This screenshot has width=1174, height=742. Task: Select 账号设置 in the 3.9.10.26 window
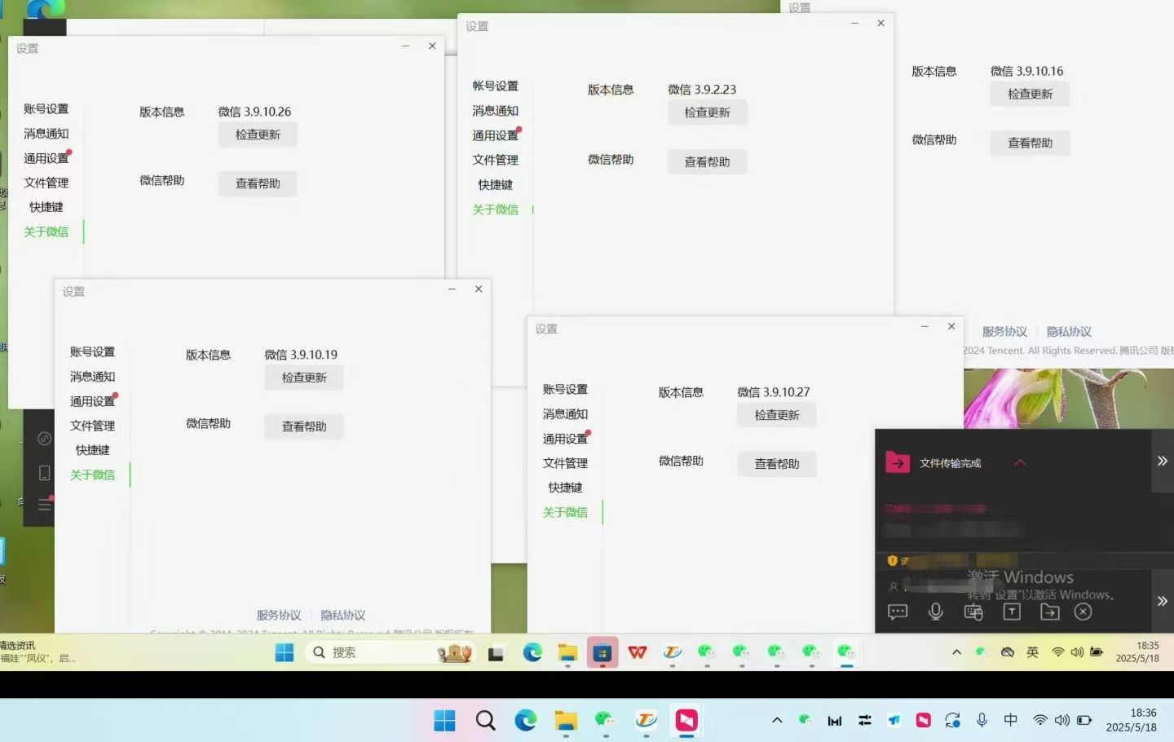click(x=46, y=108)
